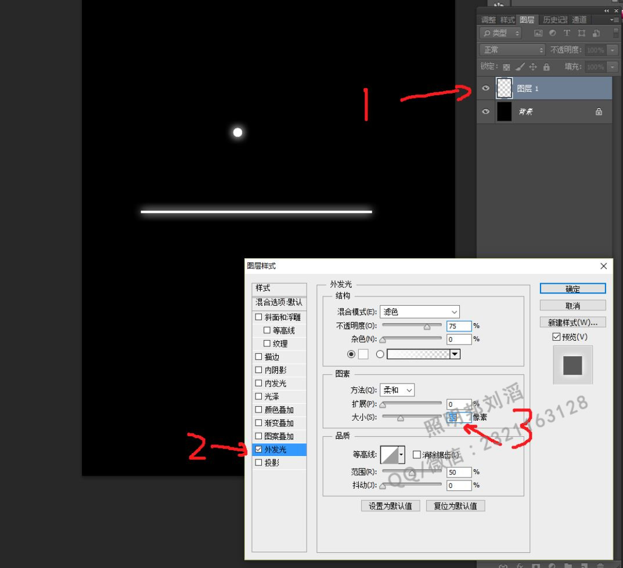
Task: Click the smart object filter icon
Action: 596,33
